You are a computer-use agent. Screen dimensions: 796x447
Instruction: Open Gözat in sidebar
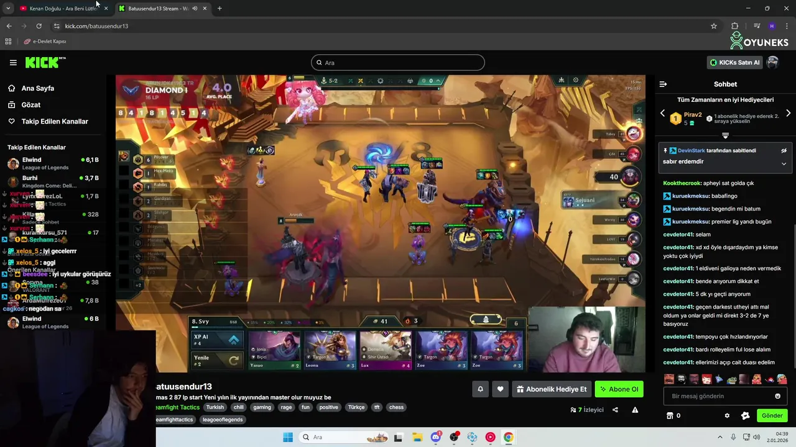tap(30, 105)
